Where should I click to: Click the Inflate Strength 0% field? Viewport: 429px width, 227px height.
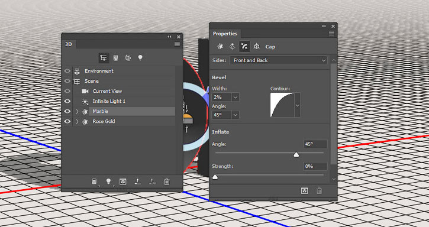pyautogui.click(x=315, y=166)
